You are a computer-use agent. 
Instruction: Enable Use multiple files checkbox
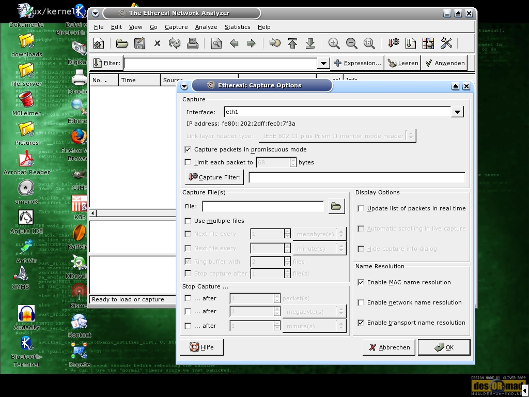[188, 220]
